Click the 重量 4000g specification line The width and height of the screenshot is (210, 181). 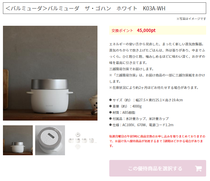125,106
